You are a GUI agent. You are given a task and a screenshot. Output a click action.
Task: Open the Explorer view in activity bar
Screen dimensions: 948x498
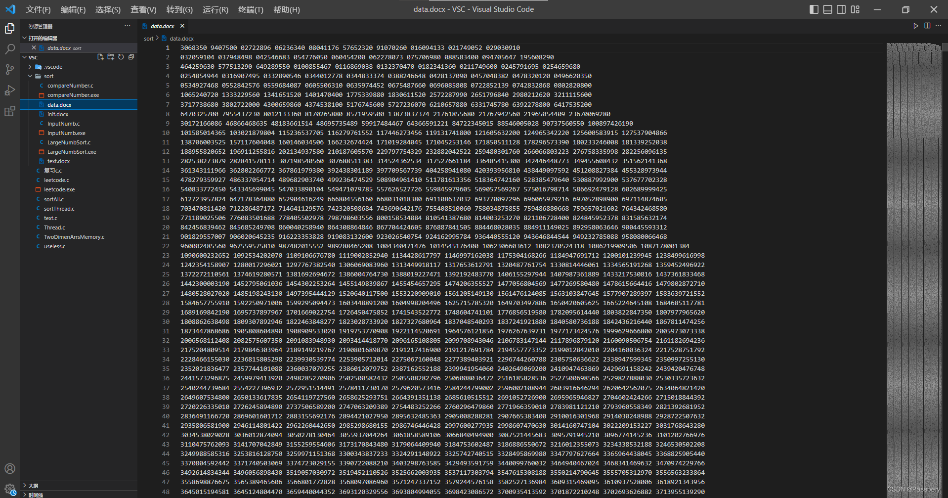click(x=10, y=28)
